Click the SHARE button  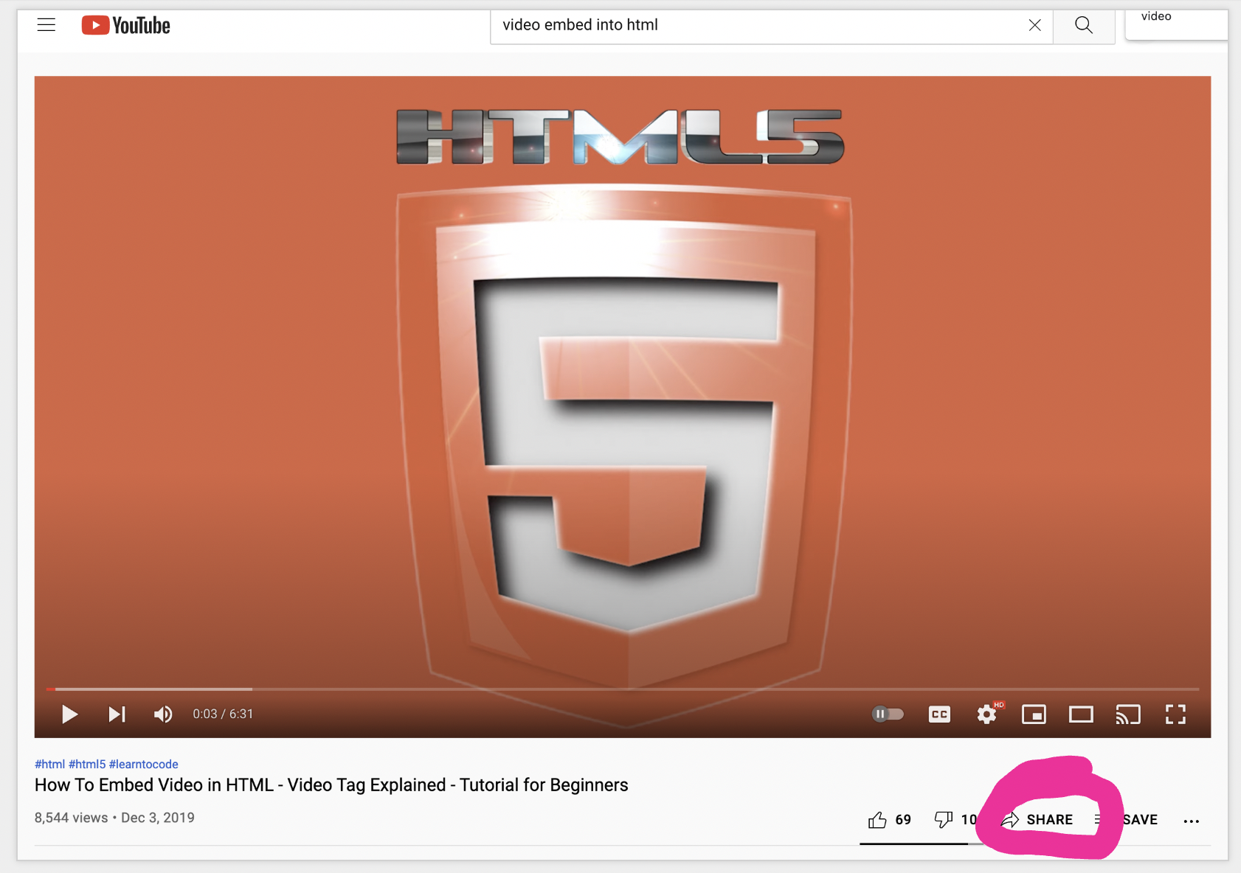(x=1037, y=819)
